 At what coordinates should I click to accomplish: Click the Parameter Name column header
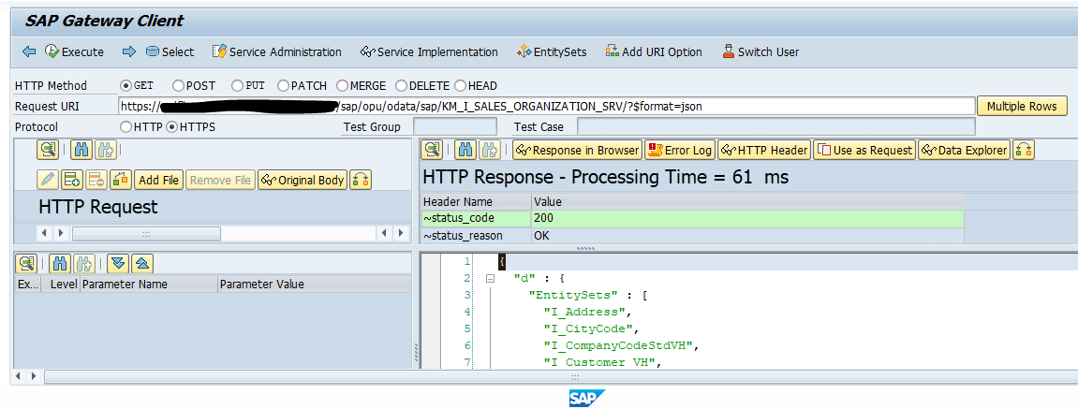coord(149,284)
